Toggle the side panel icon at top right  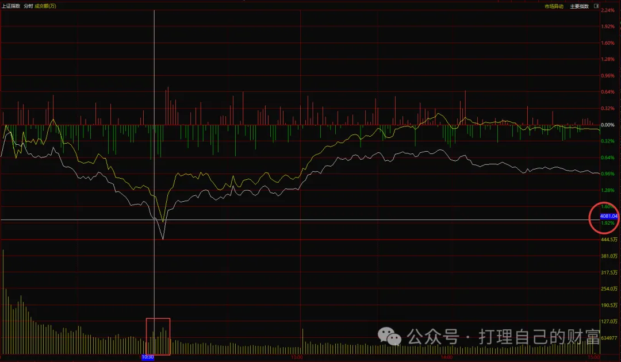[596, 6]
